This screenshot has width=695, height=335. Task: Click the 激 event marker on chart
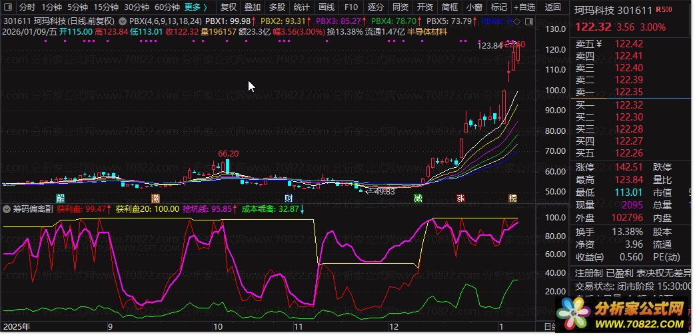tap(155, 198)
